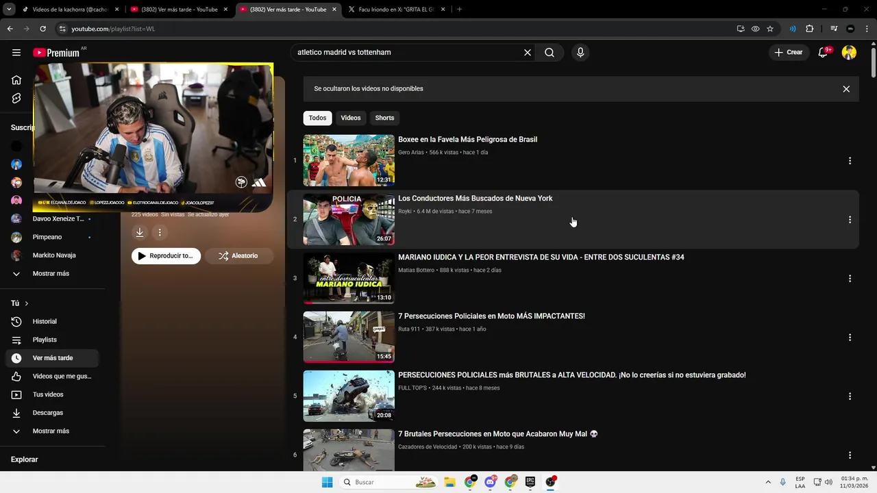Clear the search box with the X
The width and height of the screenshot is (877, 493).
(x=528, y=53)
